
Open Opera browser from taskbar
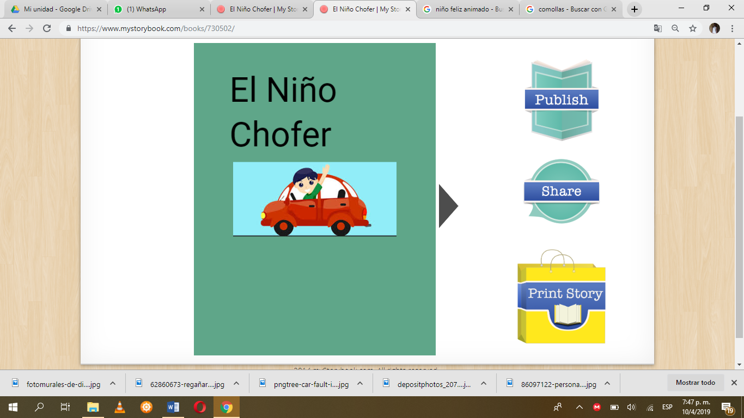[200, 407]
